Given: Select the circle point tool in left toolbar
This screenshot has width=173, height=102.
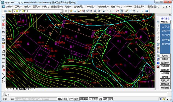Looking at the screenshot, I should 4,74.
